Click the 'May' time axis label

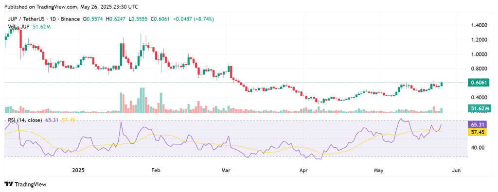(x=379, y=171)
